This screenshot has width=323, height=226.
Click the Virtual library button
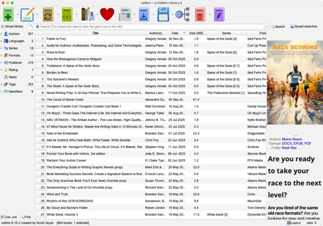click(x=13, y=27)
